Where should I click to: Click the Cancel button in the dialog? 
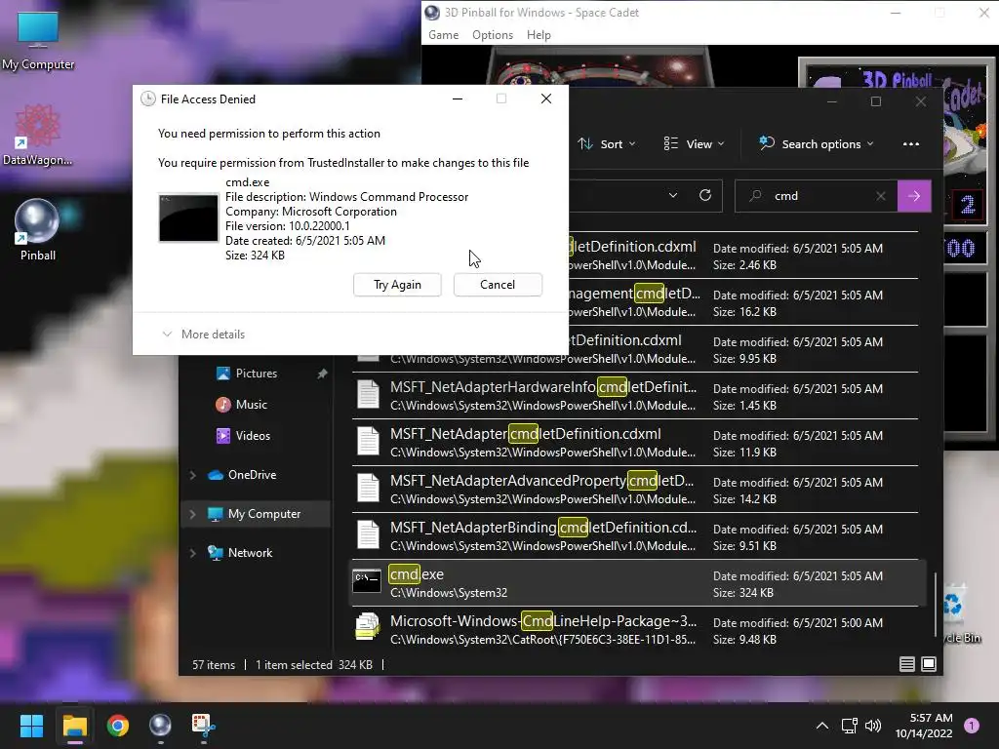498,285
